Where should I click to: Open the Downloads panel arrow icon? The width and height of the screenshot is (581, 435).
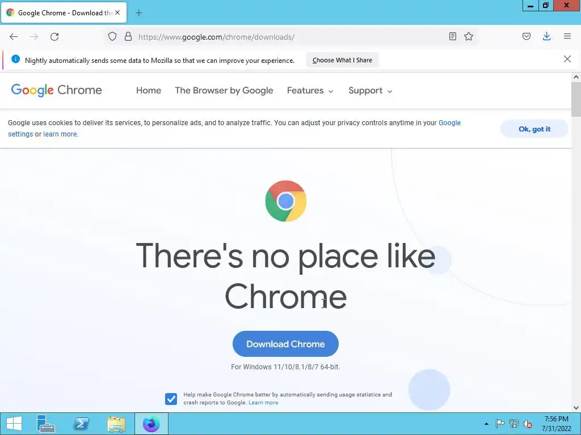point(546,36)
